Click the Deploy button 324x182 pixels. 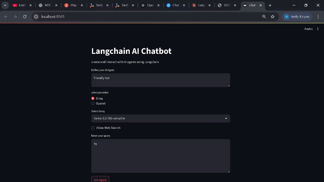coord(309,29)
